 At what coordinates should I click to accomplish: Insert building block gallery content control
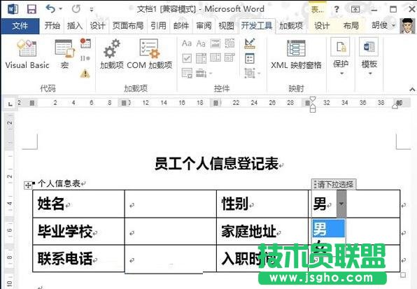pos(229,43)
